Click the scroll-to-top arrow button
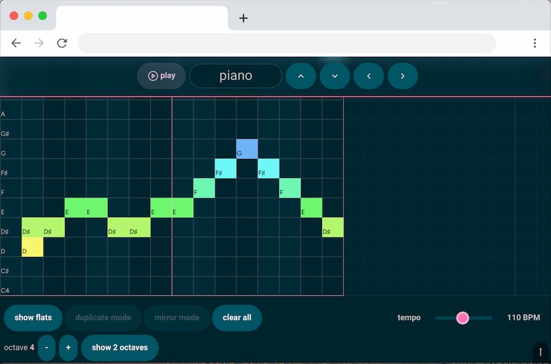Image resolution: width=551 pixels, height=364 pixels. click(541, 352)
